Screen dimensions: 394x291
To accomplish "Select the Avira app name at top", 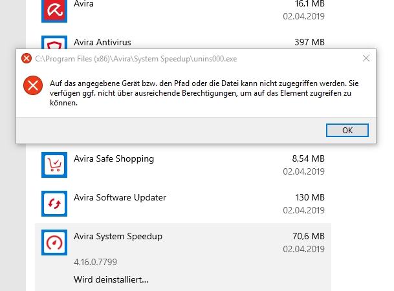I will click(x=83, y=3).
